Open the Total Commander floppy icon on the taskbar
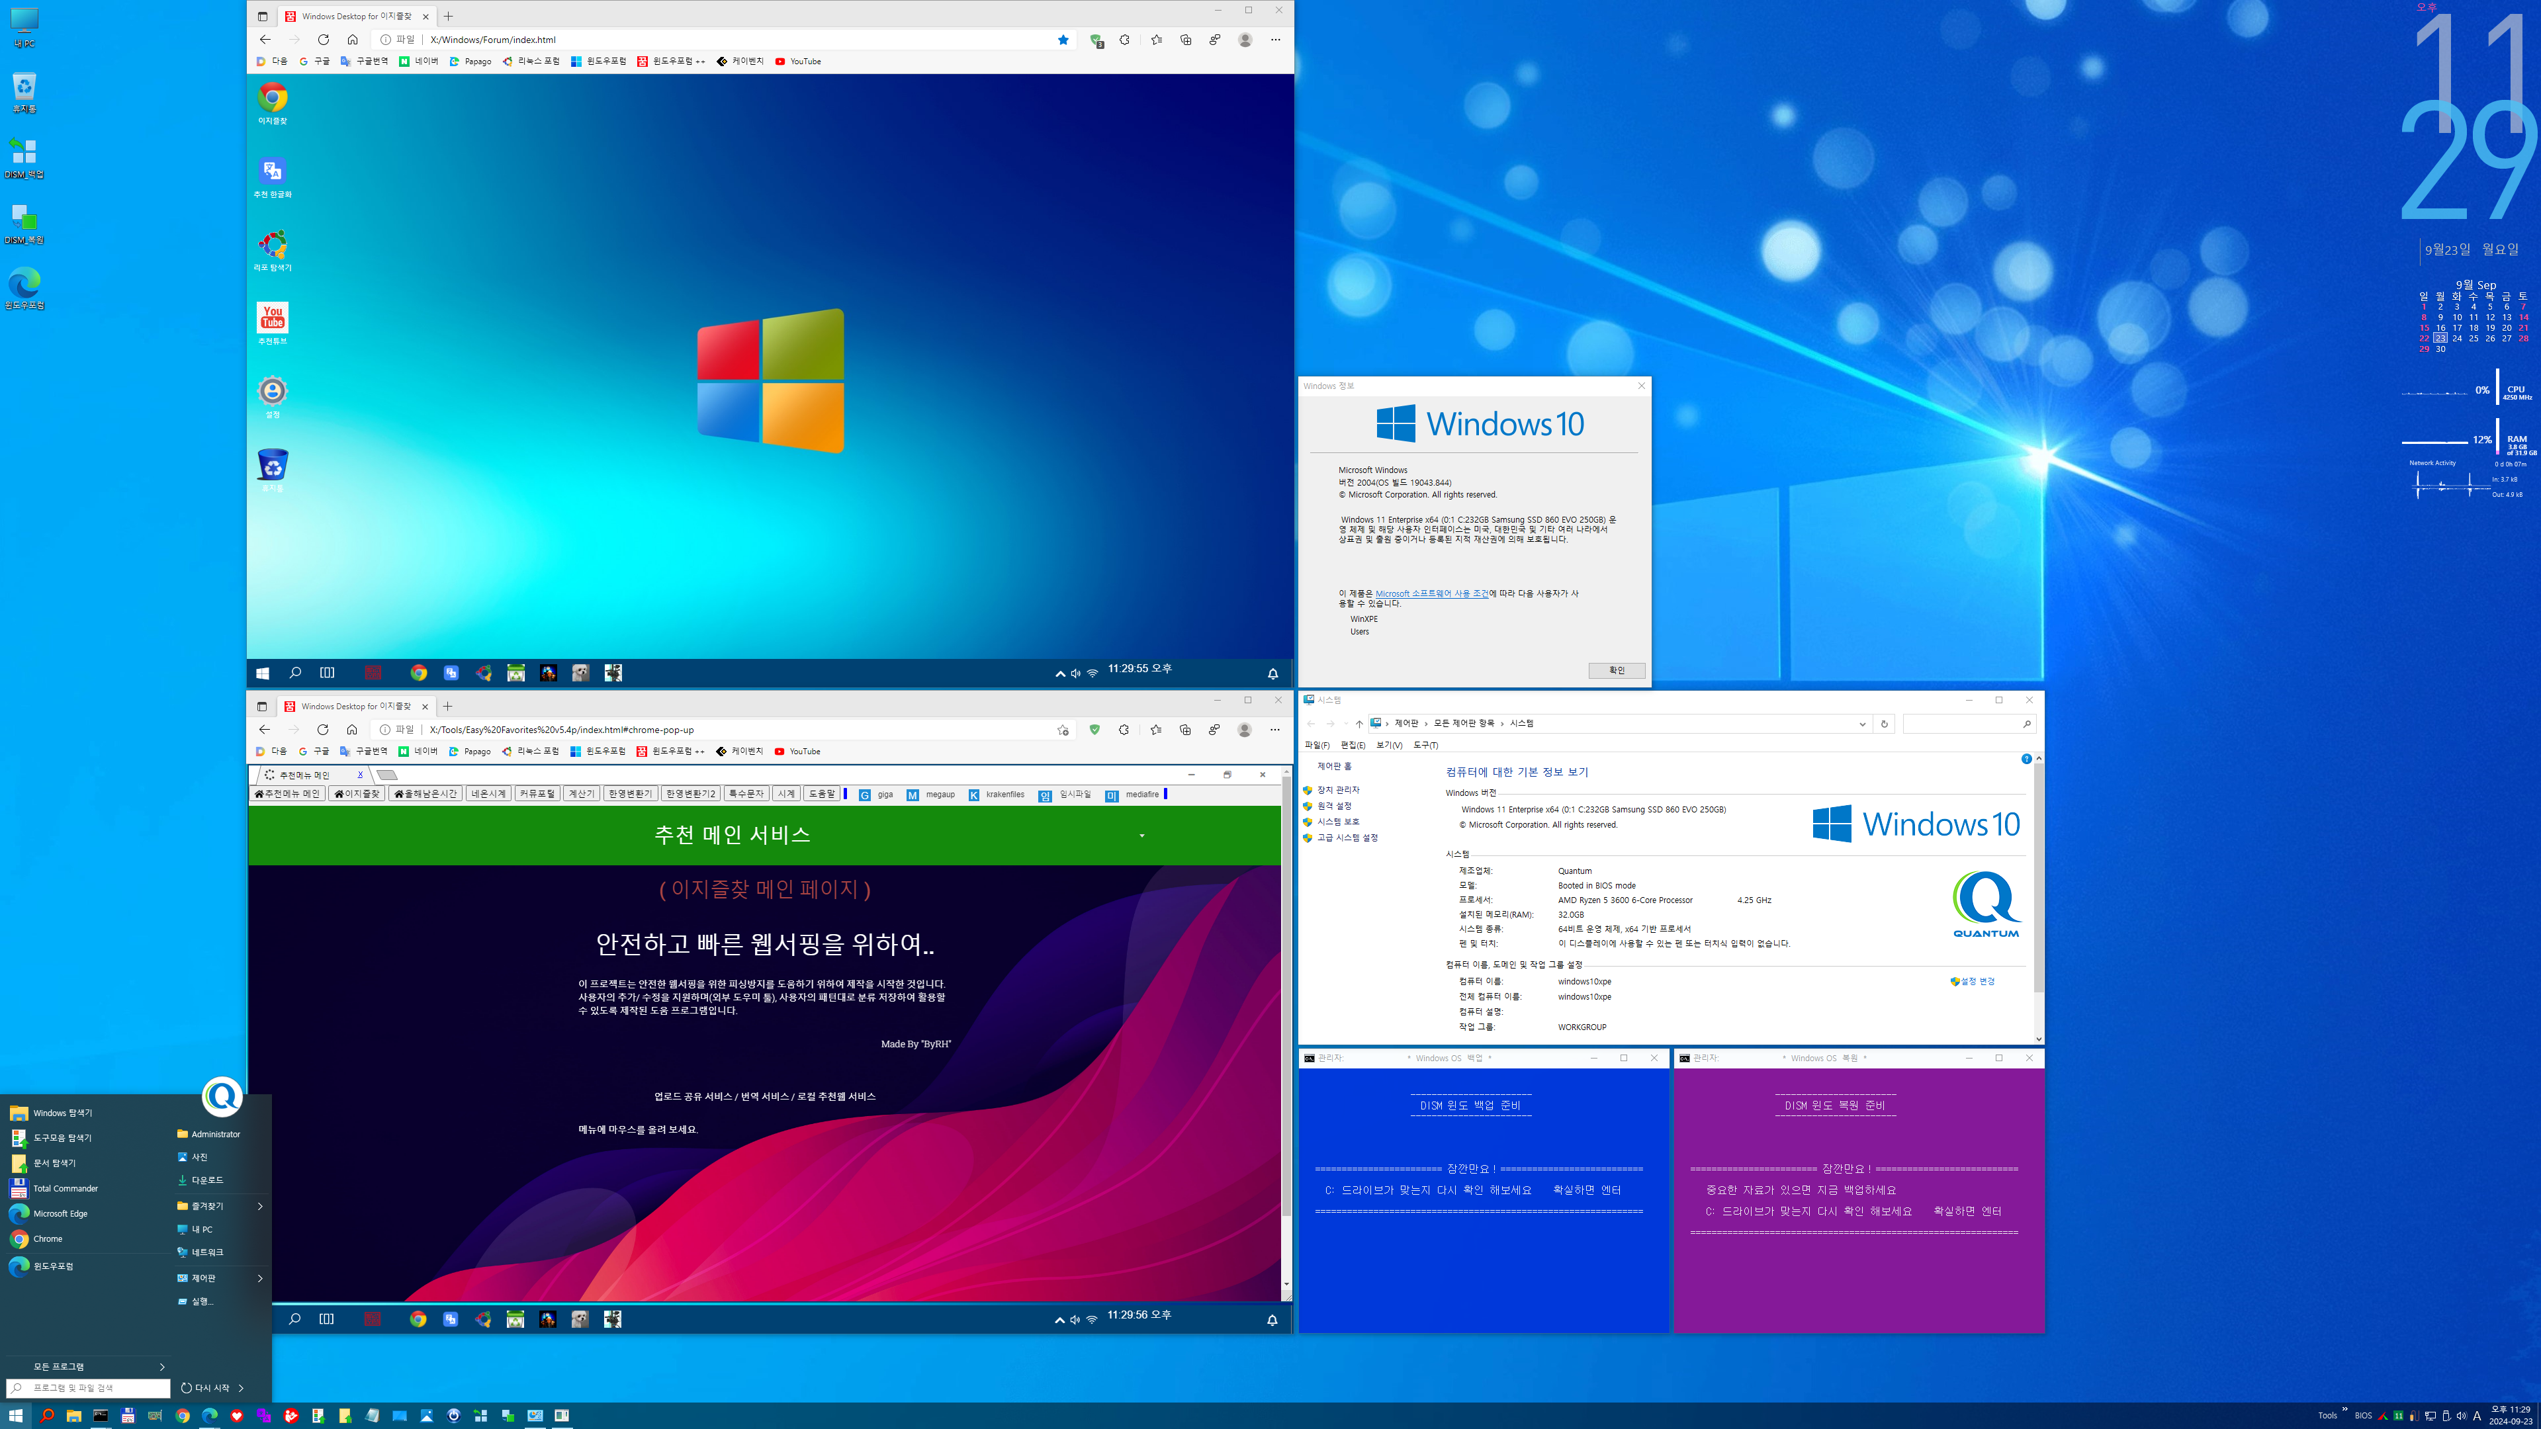 point(127,1415)
